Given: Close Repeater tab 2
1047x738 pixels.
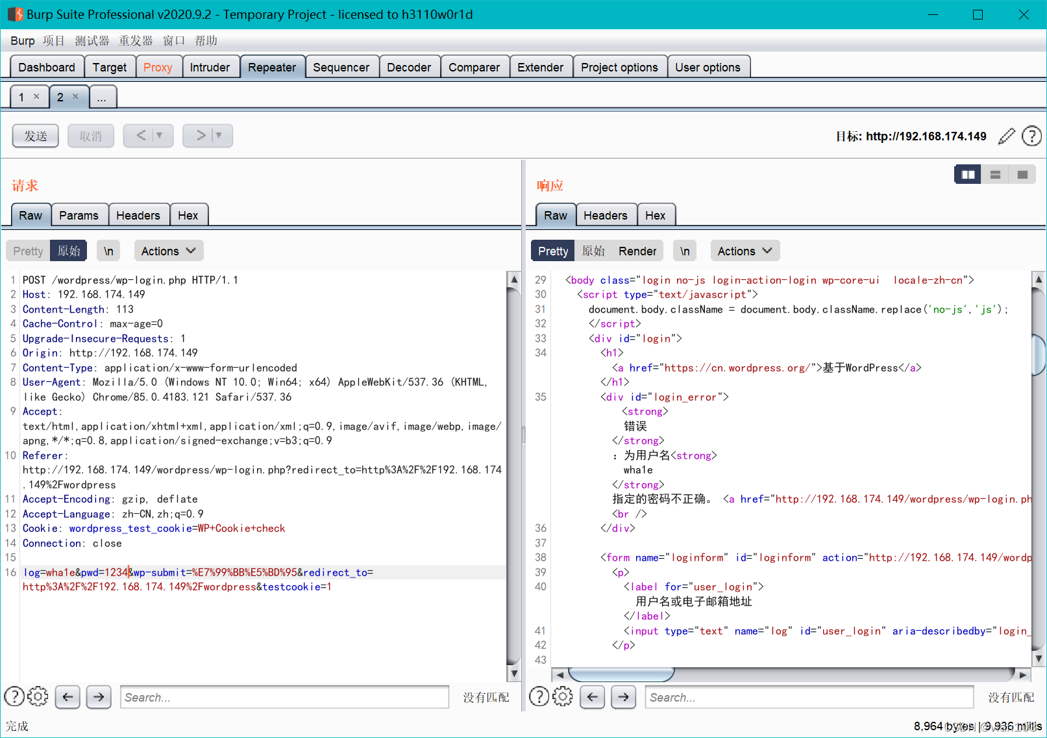Looking at the screenshot, I should (x=75, y=96).
